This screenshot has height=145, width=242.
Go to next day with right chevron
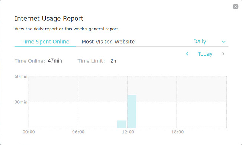tap(223, 54)
